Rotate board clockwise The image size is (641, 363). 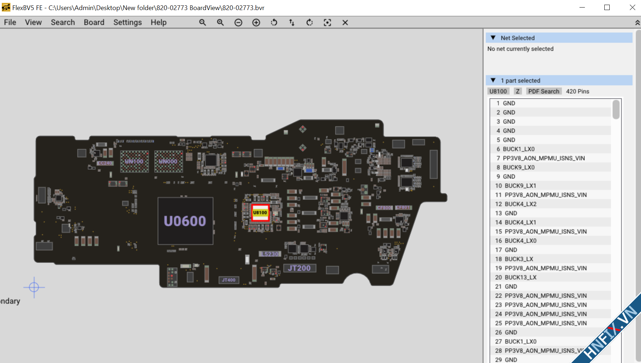click(x=309, y=23)
